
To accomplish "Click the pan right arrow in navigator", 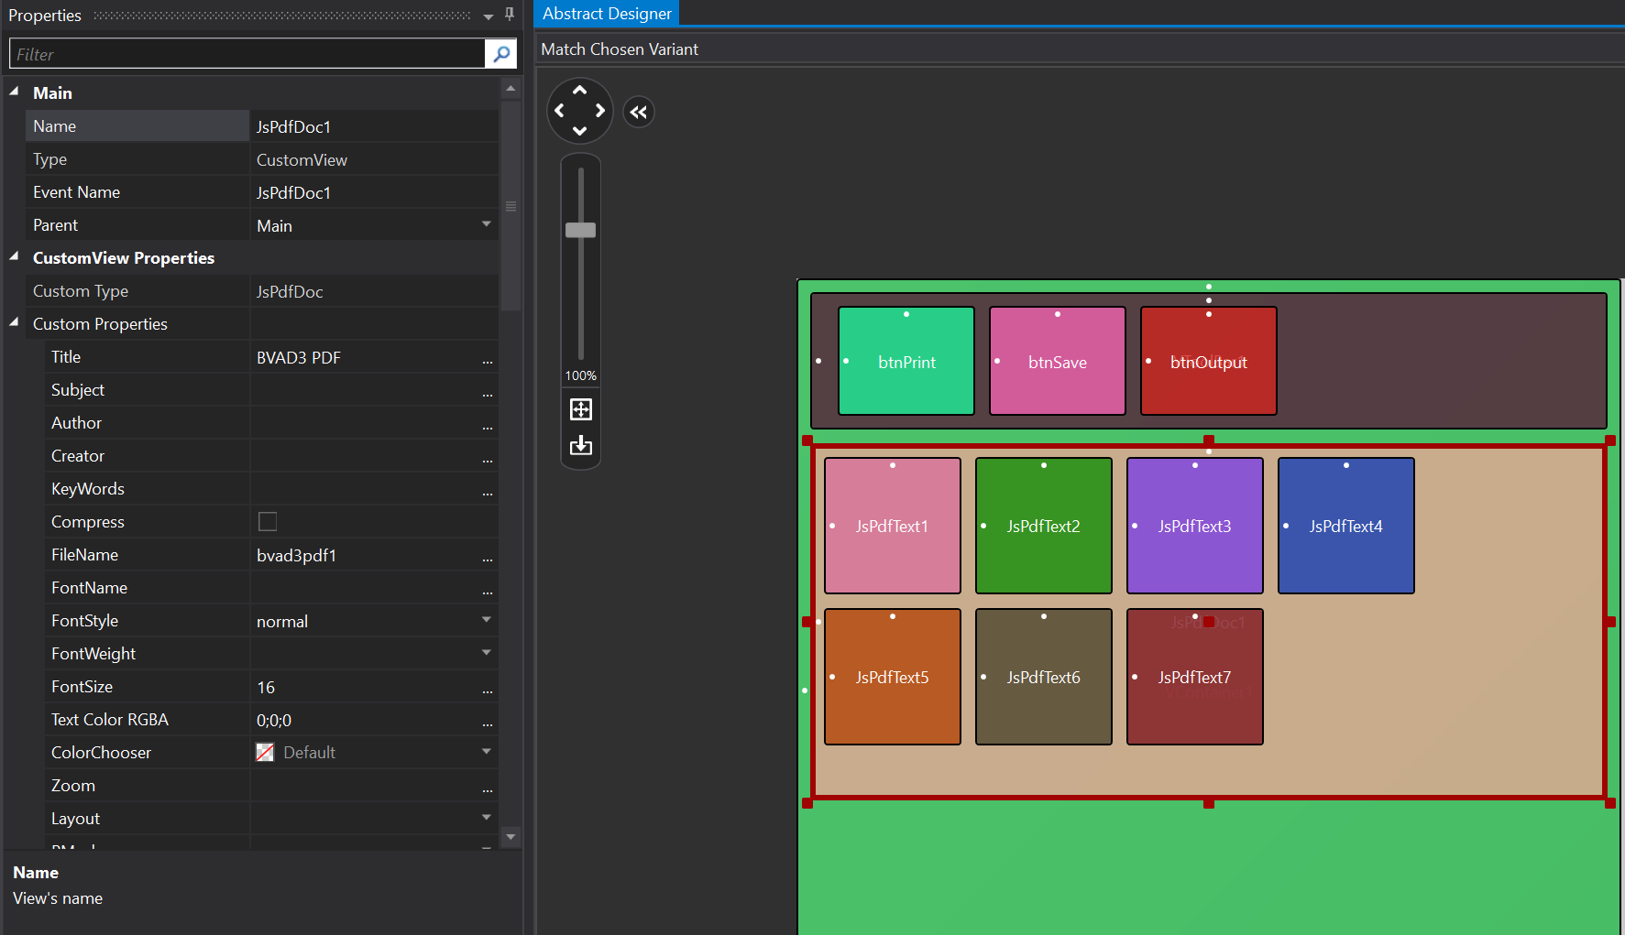I will click(x=600, y=111).
